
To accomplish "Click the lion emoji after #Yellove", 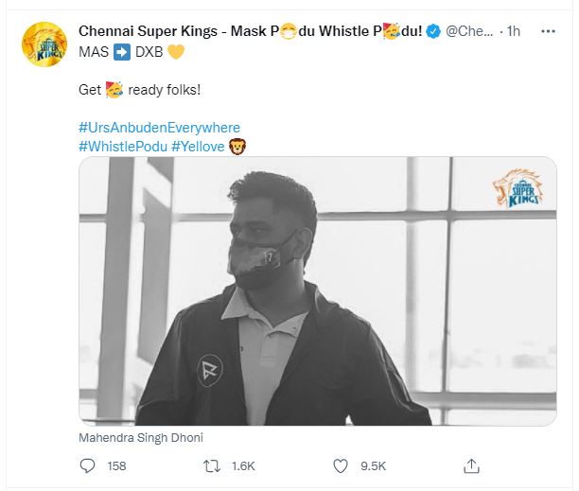I will click(x=237, y=146).
